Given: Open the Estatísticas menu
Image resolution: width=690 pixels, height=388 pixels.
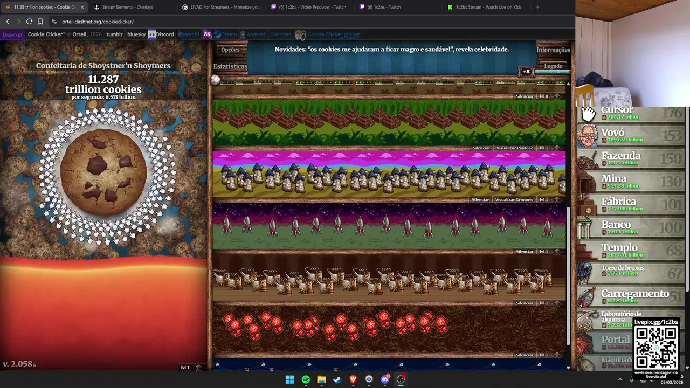Looking at the screenshot, I should 230,66.
